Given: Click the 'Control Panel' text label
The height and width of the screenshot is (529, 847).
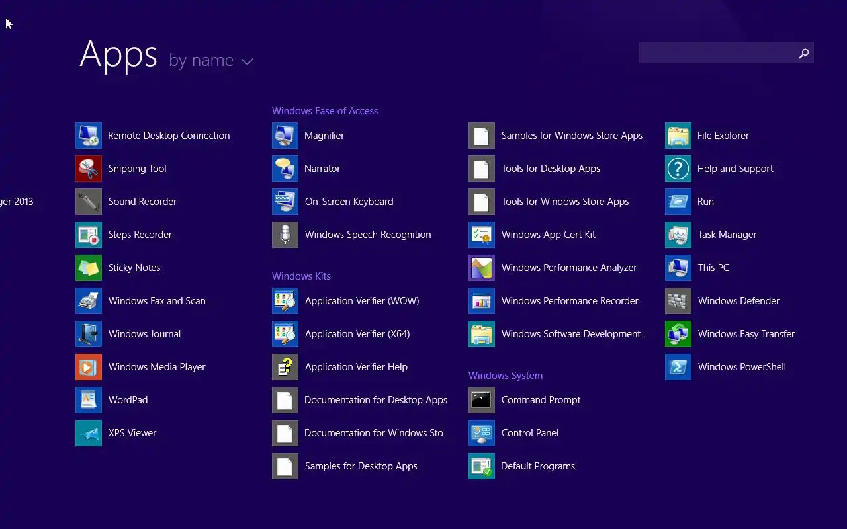Looking at the screenshot, I should (530, 433).
